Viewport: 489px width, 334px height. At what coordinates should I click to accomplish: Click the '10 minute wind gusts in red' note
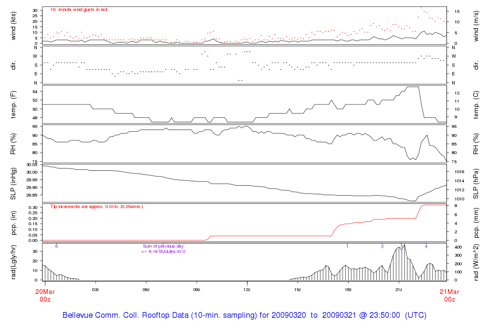[79, 10]
